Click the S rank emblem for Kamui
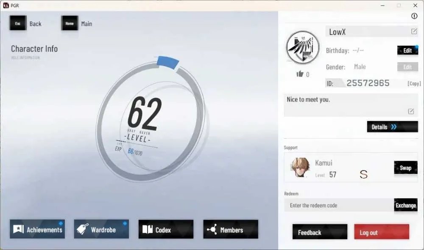 pos(363,174)
